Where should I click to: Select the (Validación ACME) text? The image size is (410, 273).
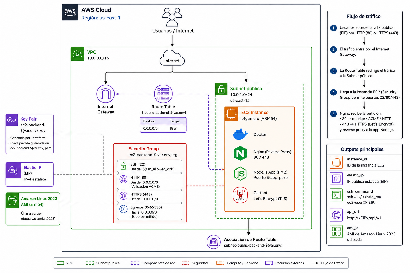point(145,187)
